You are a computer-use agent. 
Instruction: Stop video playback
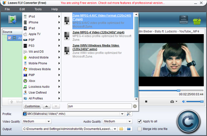(146, 102)
